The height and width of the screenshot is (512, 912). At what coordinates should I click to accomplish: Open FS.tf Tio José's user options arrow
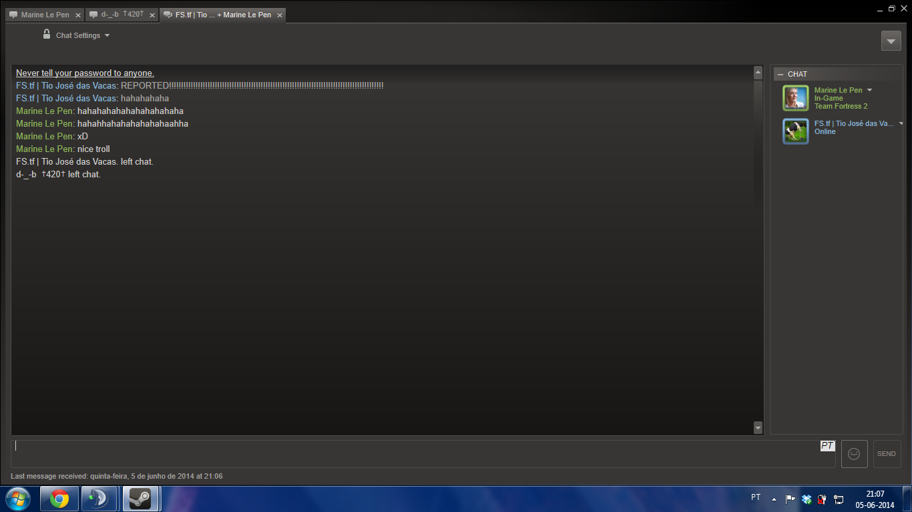click(x=901, y=123)
